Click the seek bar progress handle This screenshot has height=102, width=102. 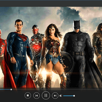(11, 89)
